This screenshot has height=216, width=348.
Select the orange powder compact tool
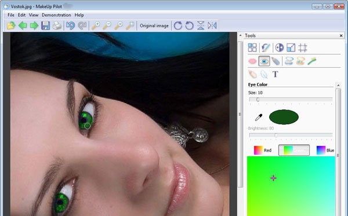coord(300,61)
